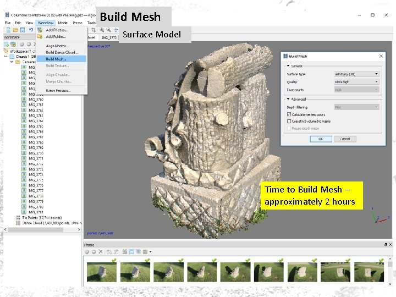The image size is (396, 297).
Task: Select the first photo thumbnail in Photos pane
Action: click(102, 272)
